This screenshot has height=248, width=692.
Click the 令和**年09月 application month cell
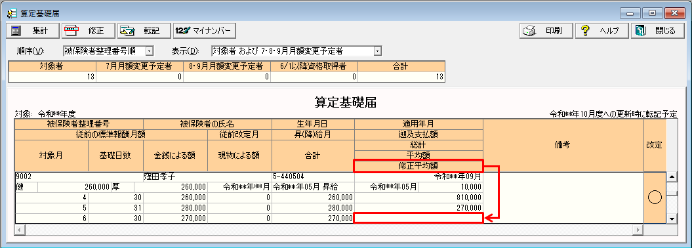click(419, 176)
